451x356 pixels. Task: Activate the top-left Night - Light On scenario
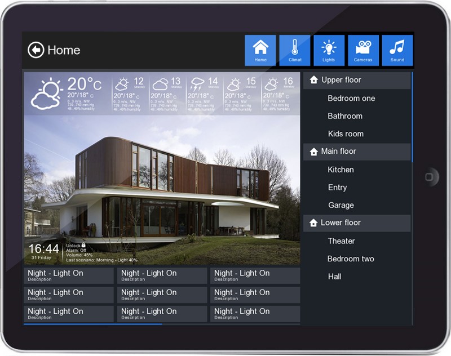tap(69, 275)
